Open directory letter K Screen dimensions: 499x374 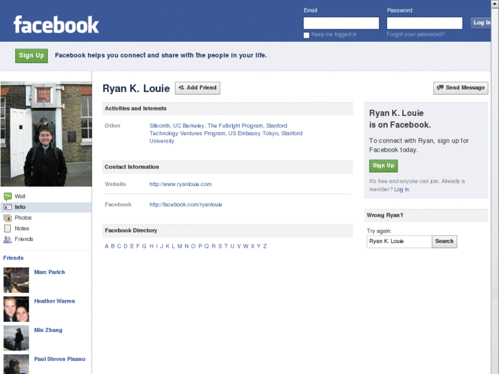pyautogui.click(x=167, y=246)
